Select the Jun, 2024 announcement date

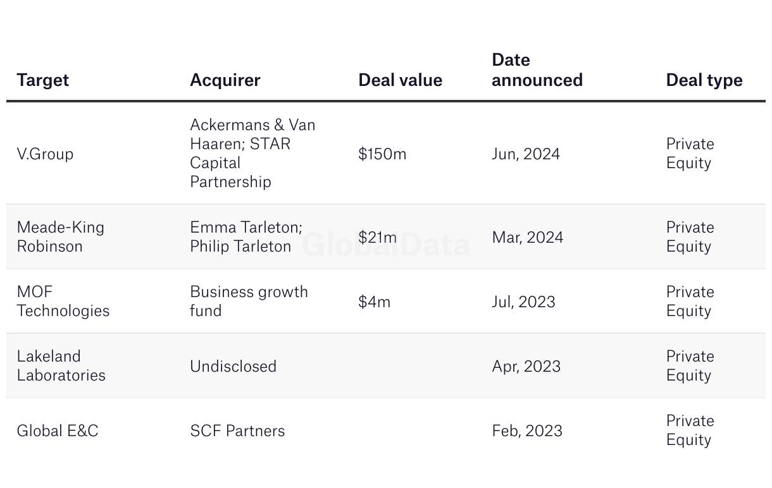pyautogui.click(x=525, y=154)
